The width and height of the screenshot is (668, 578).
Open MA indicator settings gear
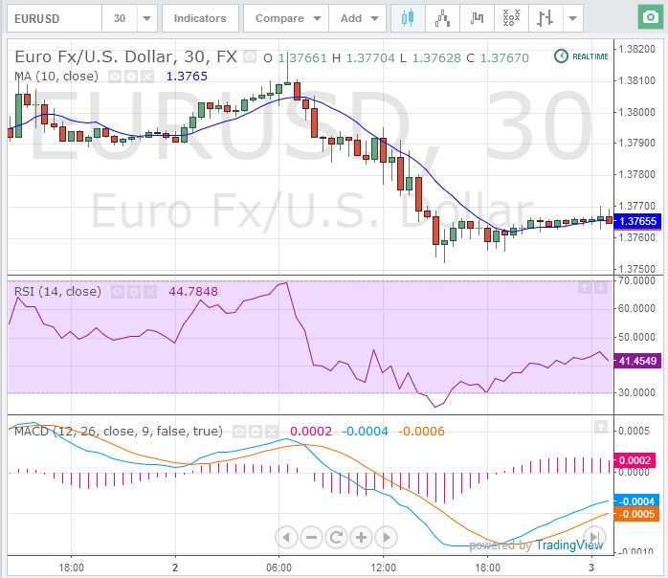[x=131, y=77]
